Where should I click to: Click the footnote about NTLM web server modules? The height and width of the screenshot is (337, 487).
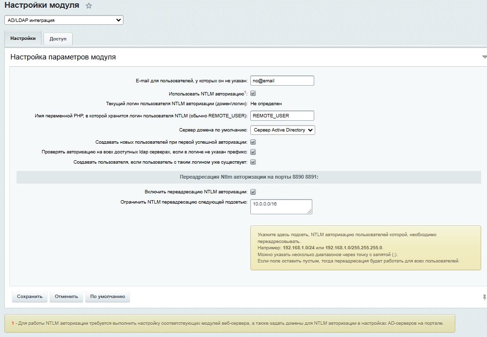pyautogui.click(x=230, y=323)
